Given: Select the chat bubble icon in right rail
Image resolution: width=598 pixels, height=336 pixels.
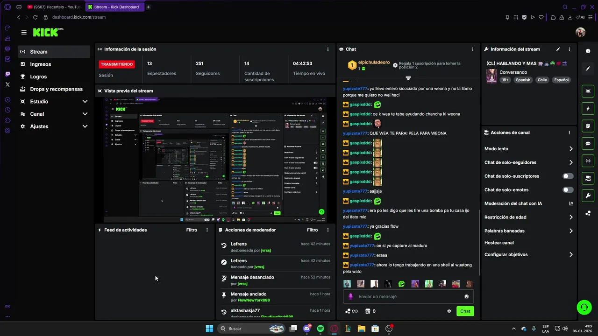Looking at the screenshot, I should tap(588, 143).
